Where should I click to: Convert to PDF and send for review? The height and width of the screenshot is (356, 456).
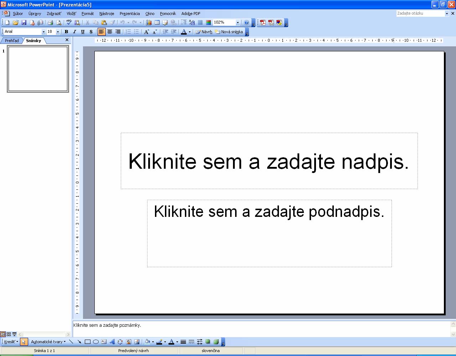pos(279,23)
